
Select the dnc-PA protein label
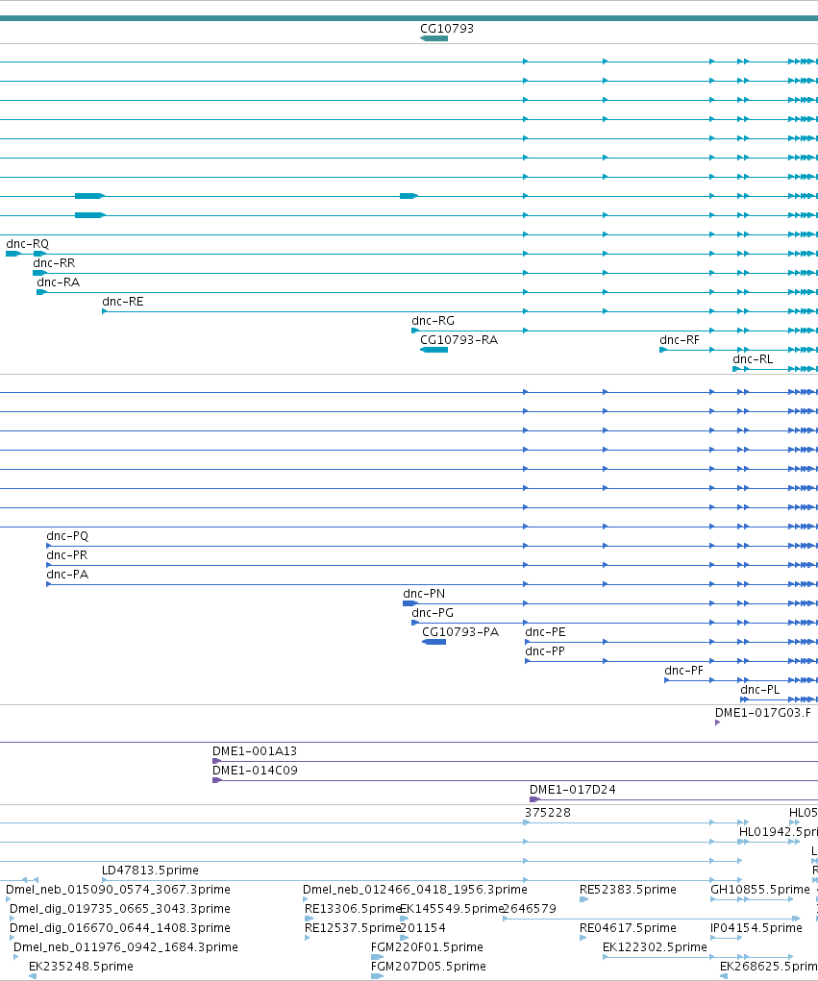pos(67,575)
